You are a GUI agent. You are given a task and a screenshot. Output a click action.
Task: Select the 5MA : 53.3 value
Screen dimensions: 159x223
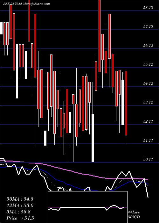[18, 212]
